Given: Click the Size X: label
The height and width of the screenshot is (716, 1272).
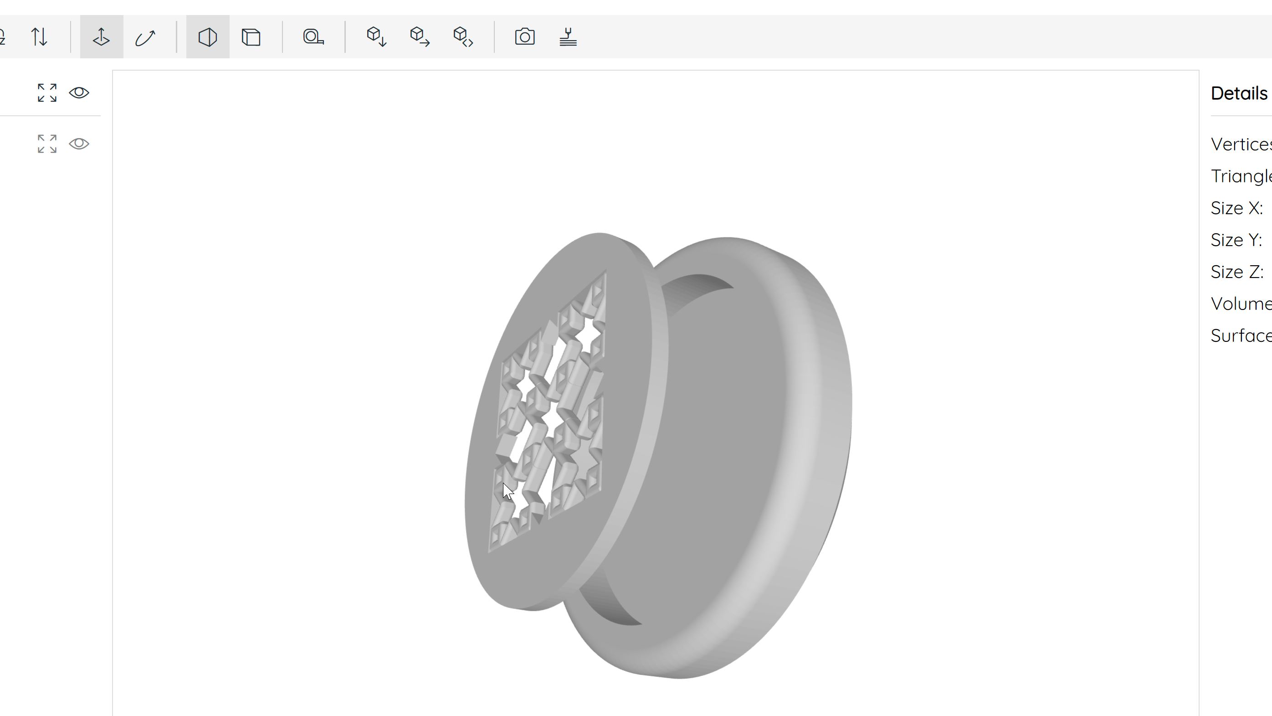Looking at the screenshot, I should pyautogui.click(x=1237, y=208).
